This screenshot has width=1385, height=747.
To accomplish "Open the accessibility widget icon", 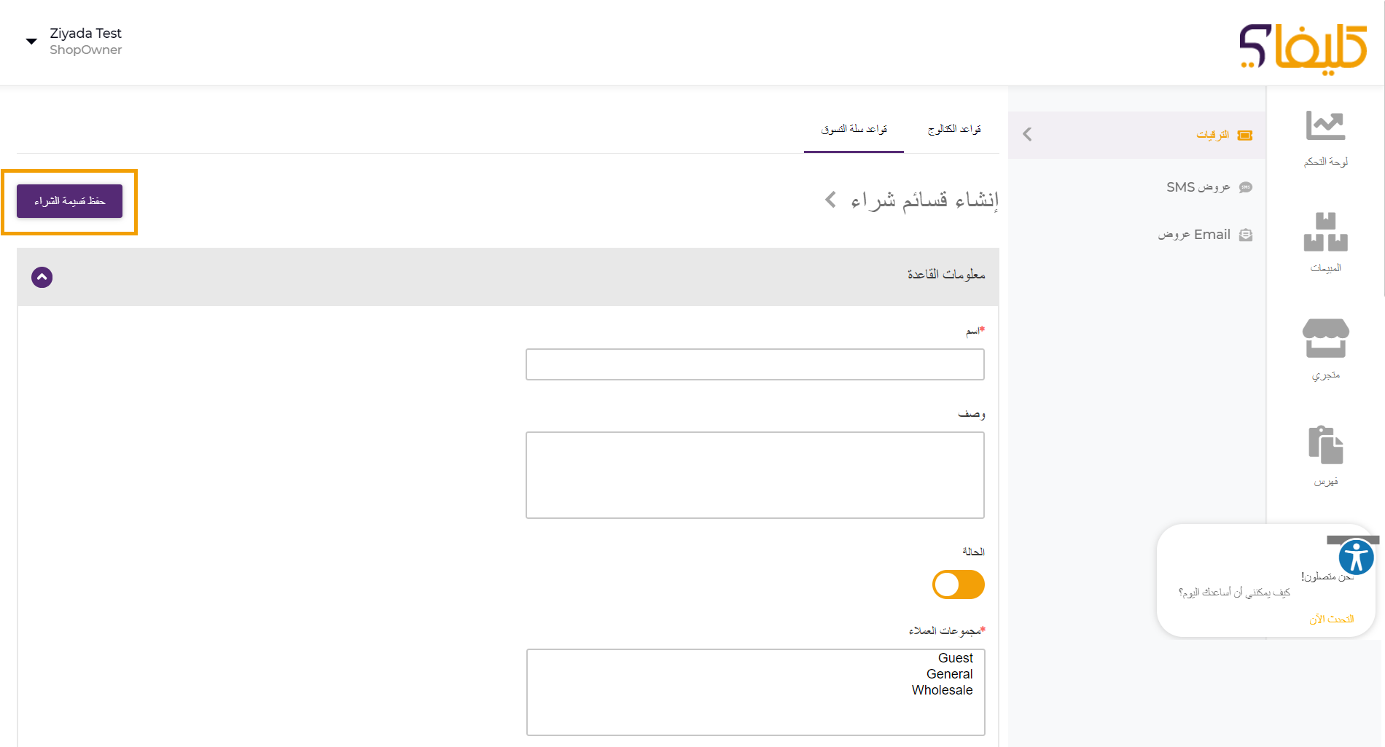I will [1356, 558].
